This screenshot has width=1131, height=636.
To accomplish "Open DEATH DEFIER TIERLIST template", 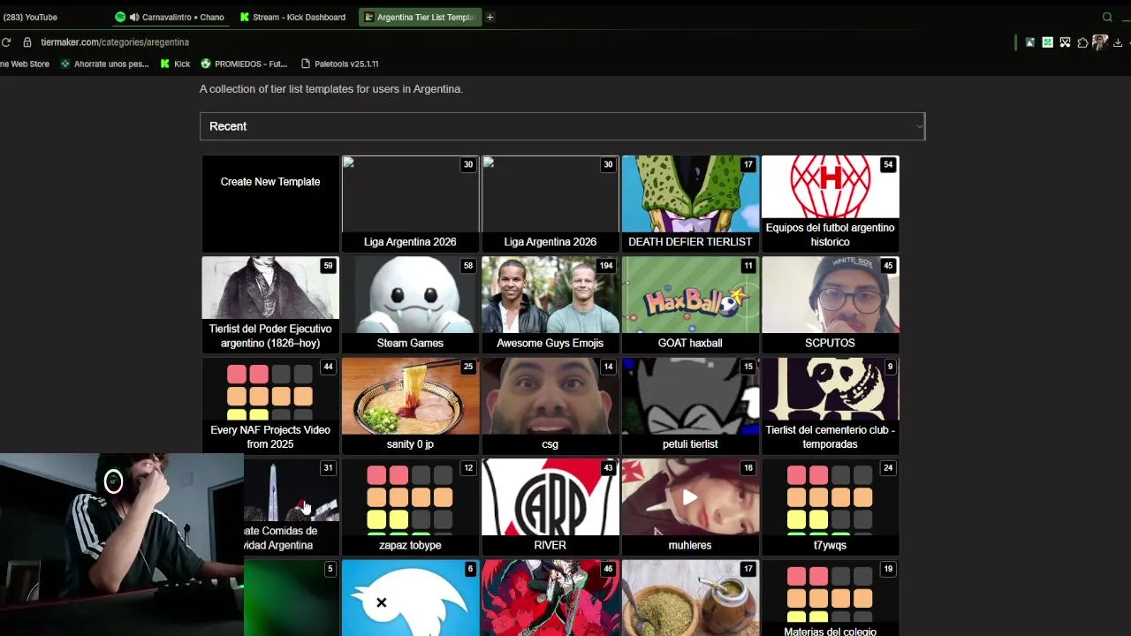I will pyautogui.click(x=690, y=204).
